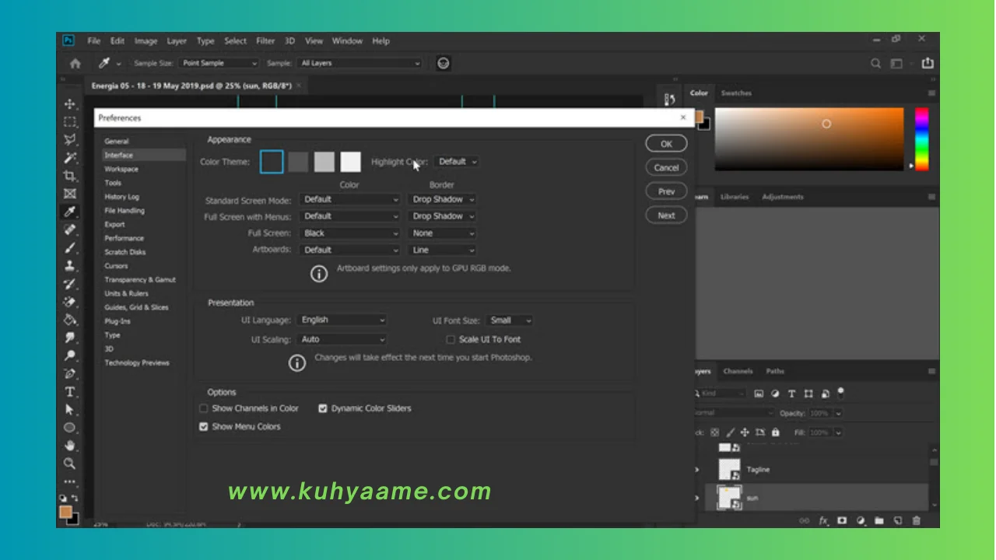Viewport: 996px width, 560px height.
Task: Select the Hand tool
Action: [x=70, y=446]
